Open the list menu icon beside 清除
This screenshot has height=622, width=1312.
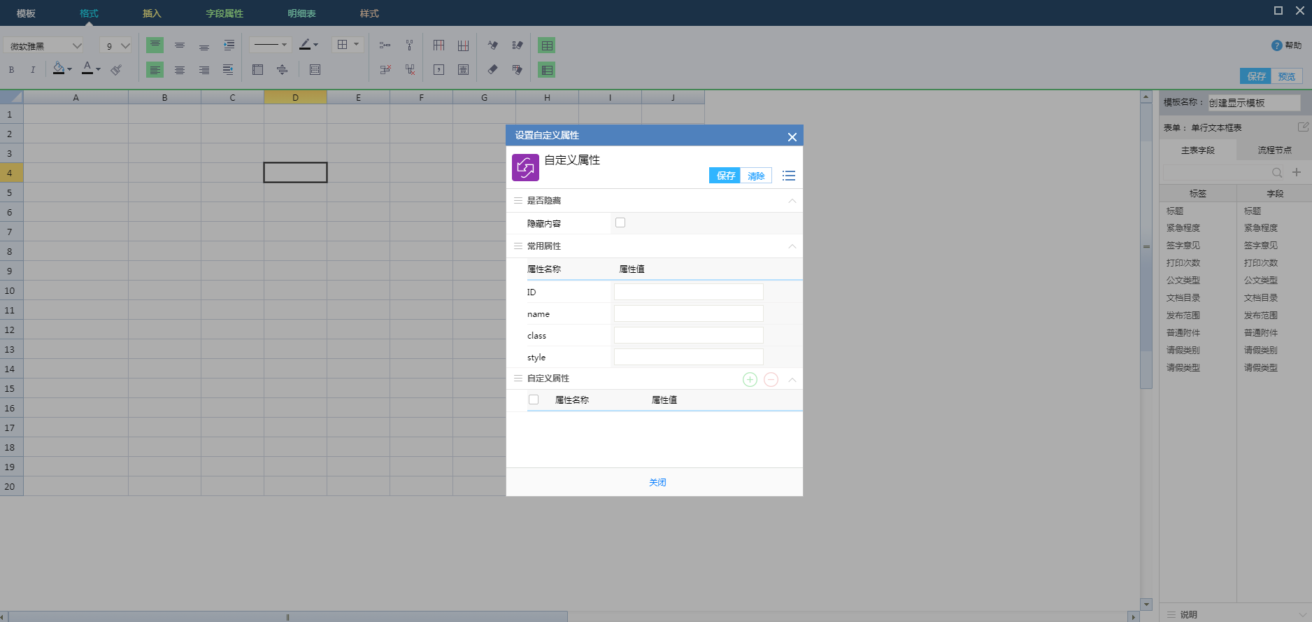coord(789,176)
